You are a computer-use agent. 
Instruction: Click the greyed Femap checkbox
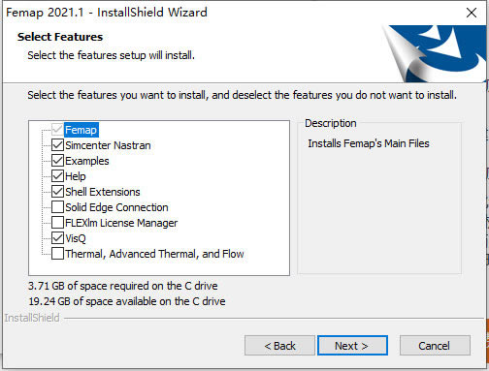[x=57, y=130]
